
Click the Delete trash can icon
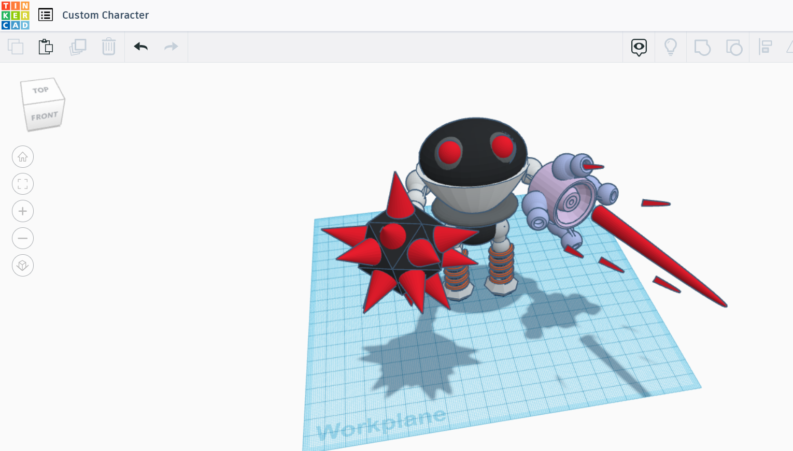(108, 47)
